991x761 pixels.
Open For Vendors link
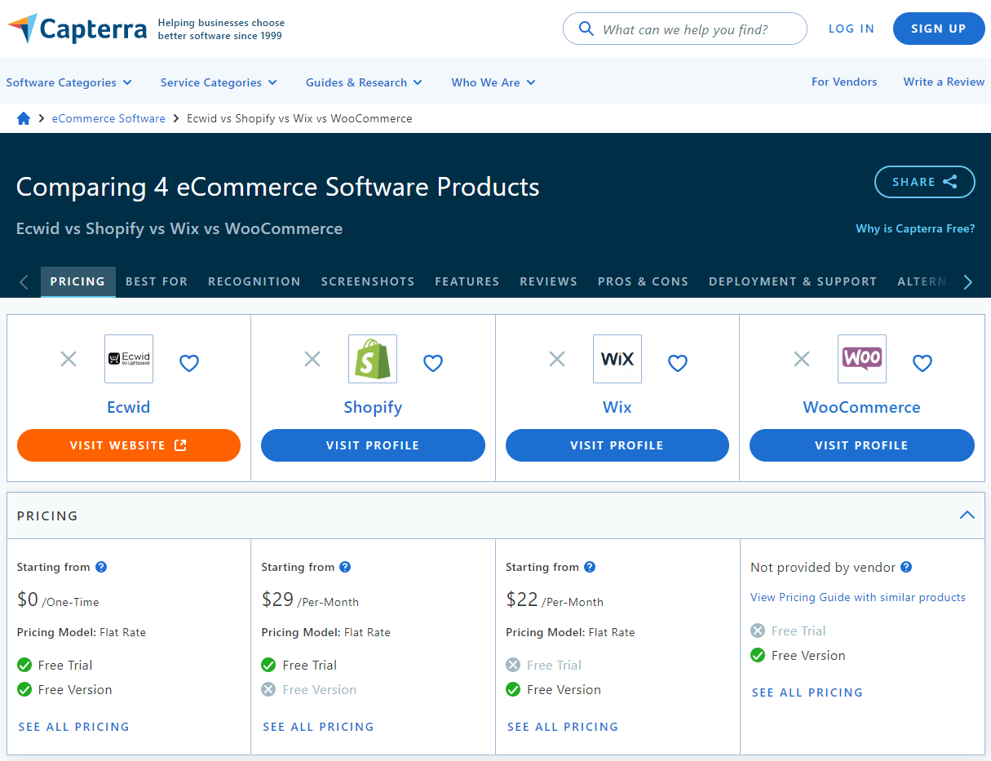pyautogui.click(x=844, y=82)
